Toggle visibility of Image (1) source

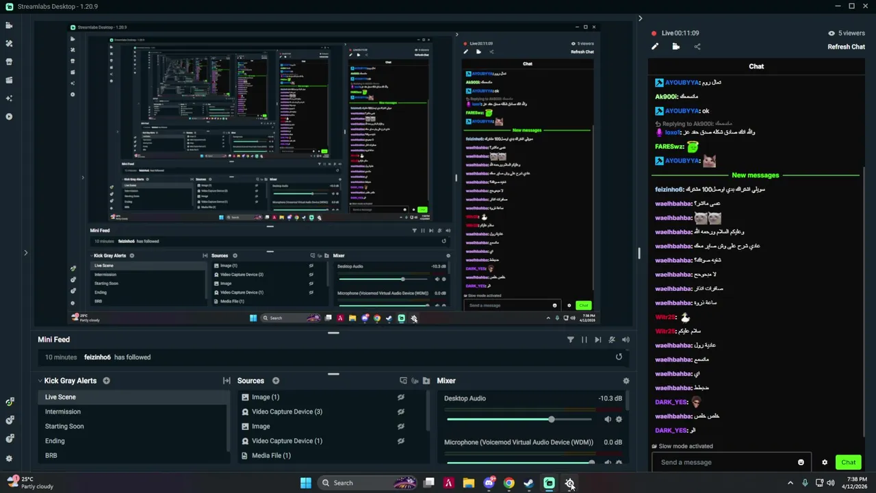coord(400,397)
